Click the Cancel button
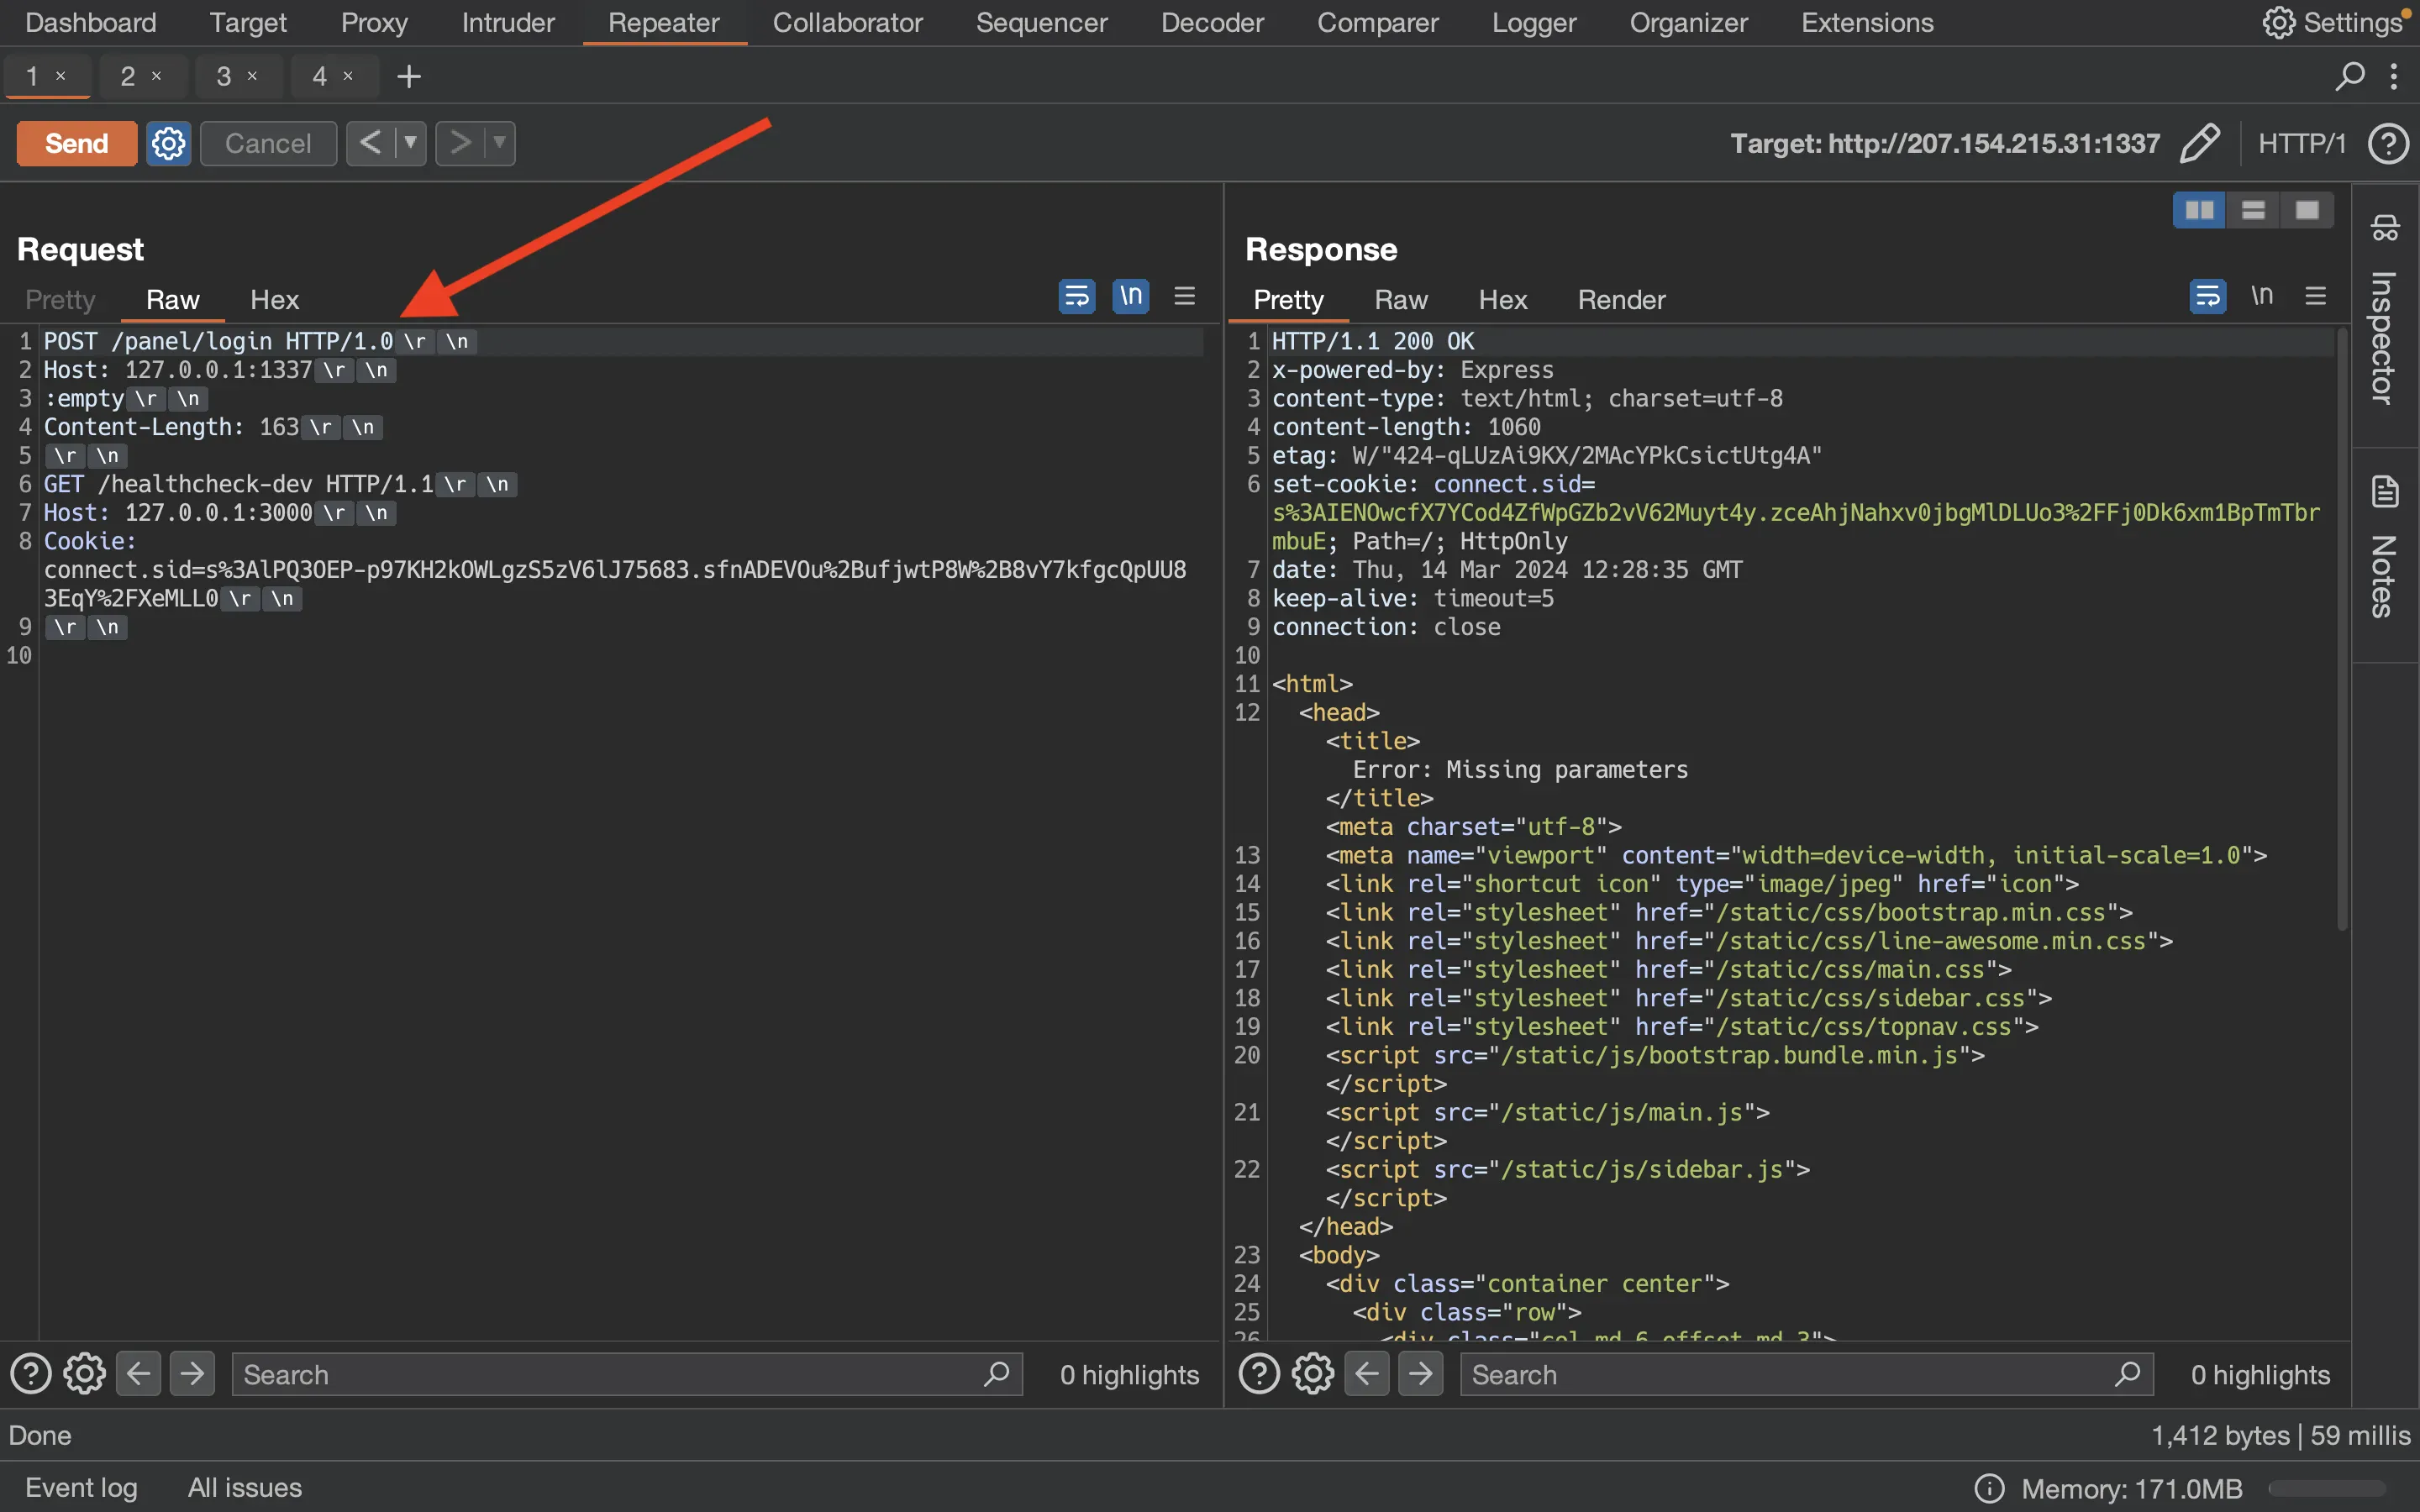This screenshot has height=1512, width=2420. point(268,143)
